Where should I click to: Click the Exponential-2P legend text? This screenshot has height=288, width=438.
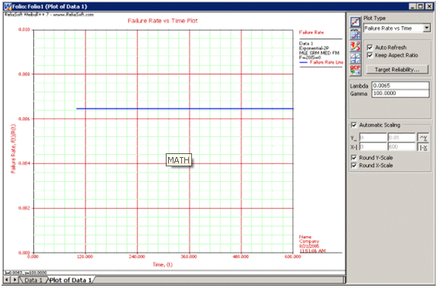[314, 48]
